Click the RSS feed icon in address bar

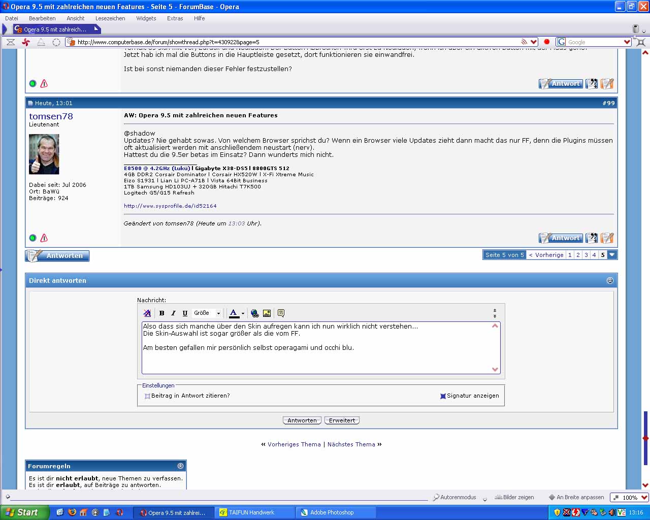point(524,42)
